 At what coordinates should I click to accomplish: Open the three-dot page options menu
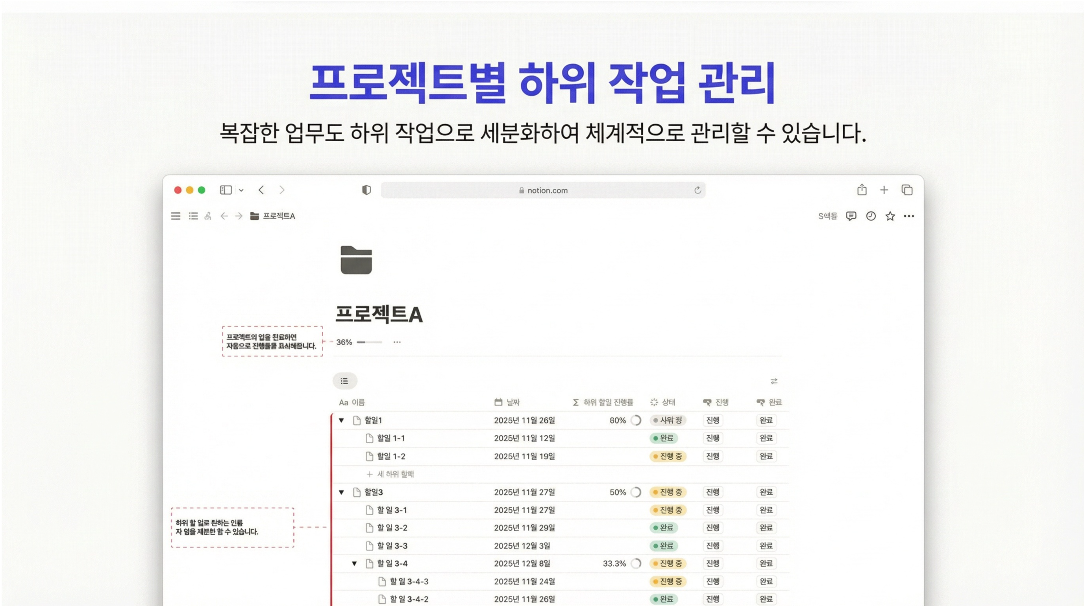(x=909, y=216)
